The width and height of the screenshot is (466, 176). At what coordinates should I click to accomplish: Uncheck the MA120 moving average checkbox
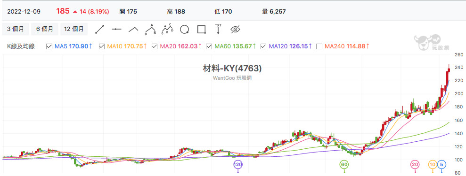click(263, 46)
